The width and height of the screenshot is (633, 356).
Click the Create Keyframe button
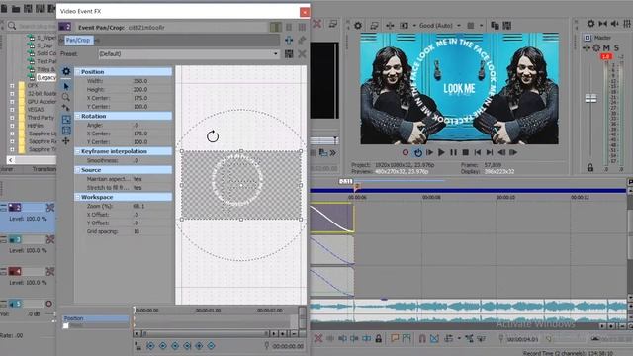click(x=199, y=346)
